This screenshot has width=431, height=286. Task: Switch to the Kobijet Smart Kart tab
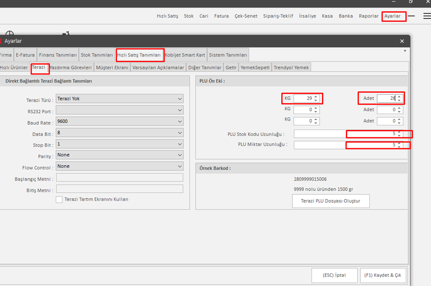[185, 55]
